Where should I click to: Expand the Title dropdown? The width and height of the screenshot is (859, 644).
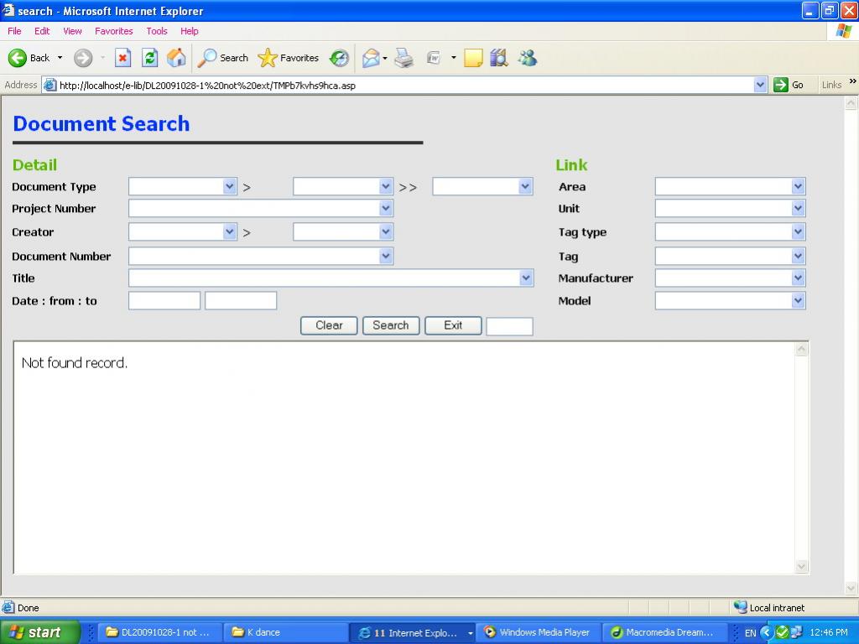526,278
